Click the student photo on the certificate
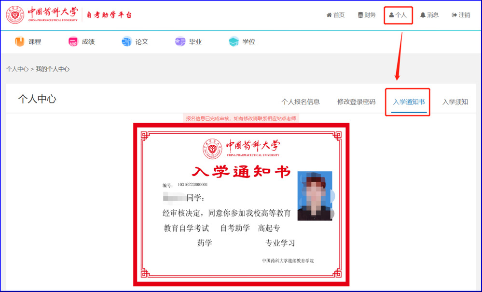This screenshot has width=482, height=292. 315,196
